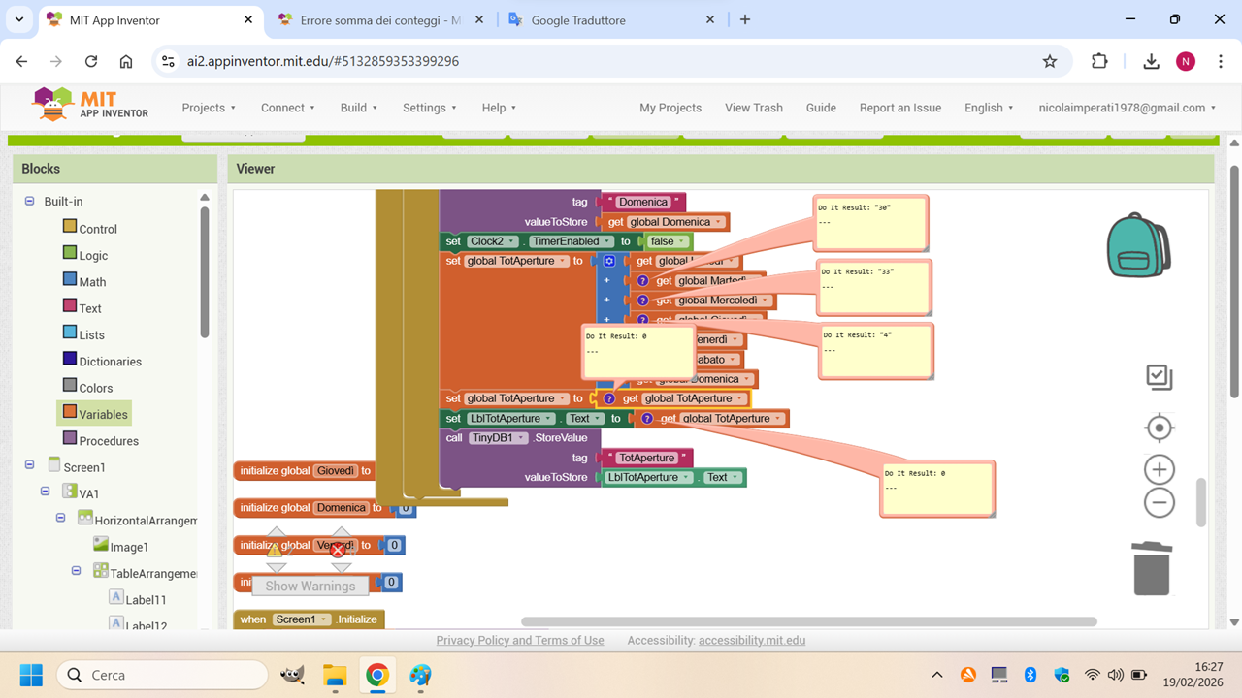Viewport: 1242px width, 698px height.
Task: Center the workspace using the target icon
Action: click(x=1159, y=428)
